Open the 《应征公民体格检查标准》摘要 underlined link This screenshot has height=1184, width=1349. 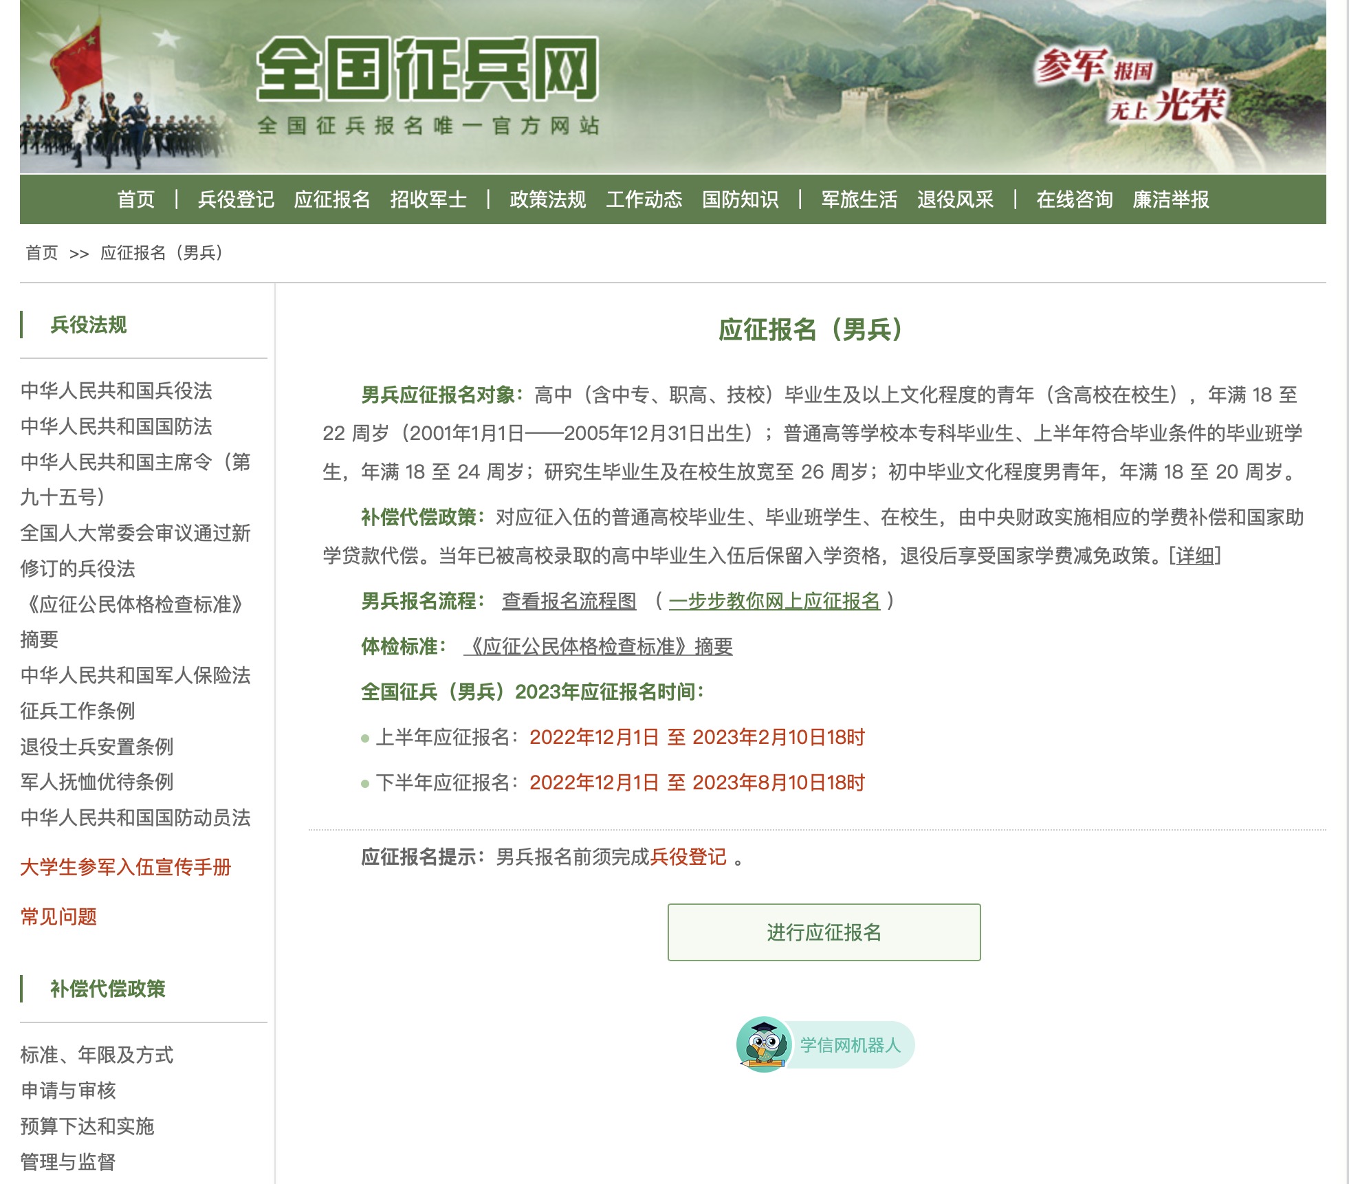pos(598,646)
